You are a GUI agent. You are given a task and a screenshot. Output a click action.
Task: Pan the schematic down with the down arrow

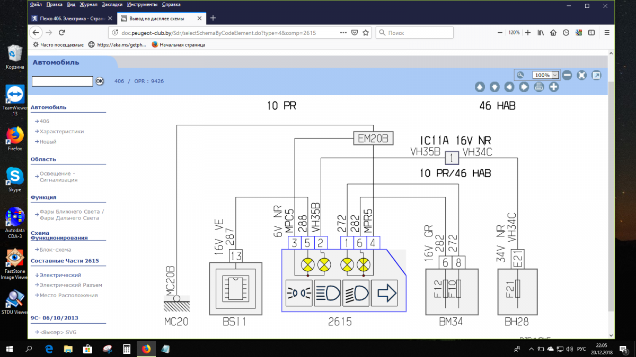click(494, 87)
